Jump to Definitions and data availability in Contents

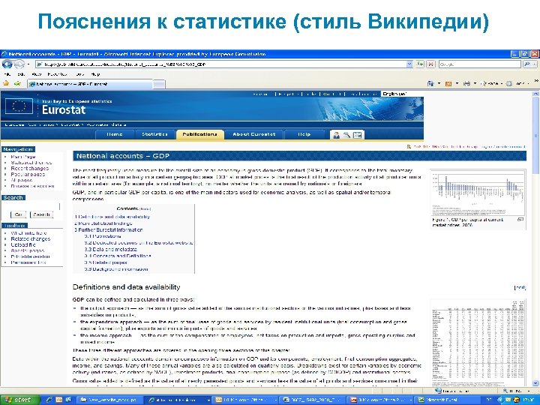coord(112,217)
